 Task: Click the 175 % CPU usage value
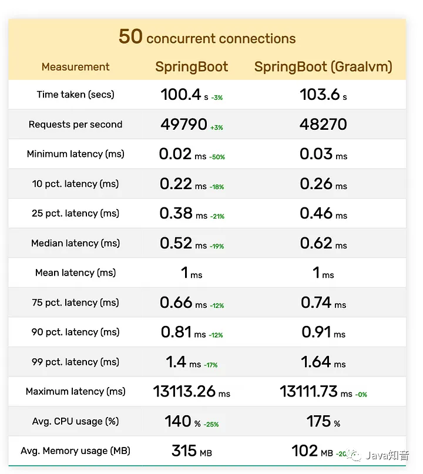pyautogui.click(x=323, y=421)
